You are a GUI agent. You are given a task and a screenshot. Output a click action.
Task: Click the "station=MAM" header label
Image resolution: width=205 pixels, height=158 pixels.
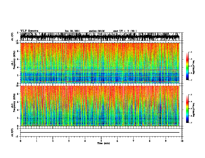click(97, 31)
